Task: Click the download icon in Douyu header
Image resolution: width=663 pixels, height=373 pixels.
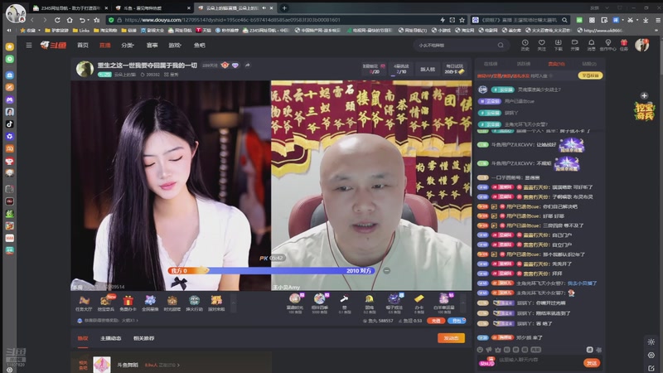Action: 558,45
